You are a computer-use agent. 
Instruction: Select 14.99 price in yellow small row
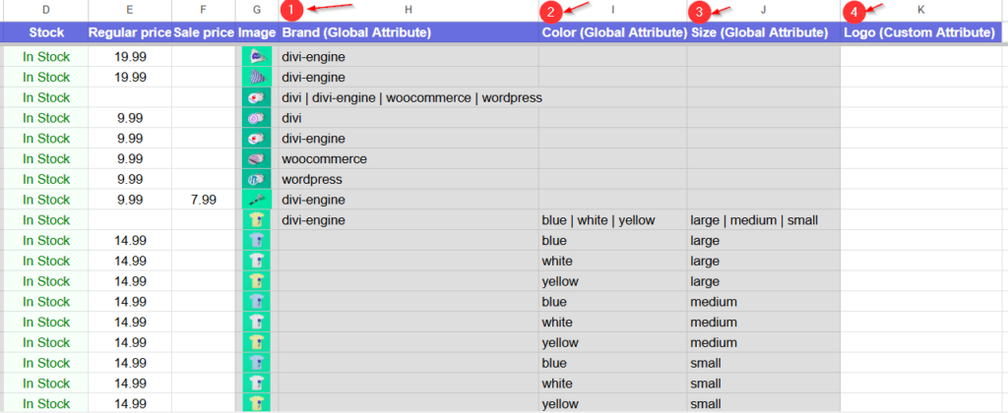[x=130, y=403]
